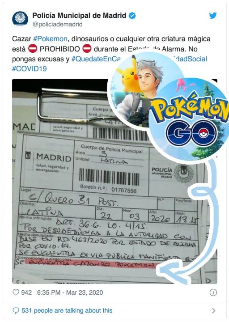
Task: Click the 942 likes count
Action: click(x=26, y=292)
